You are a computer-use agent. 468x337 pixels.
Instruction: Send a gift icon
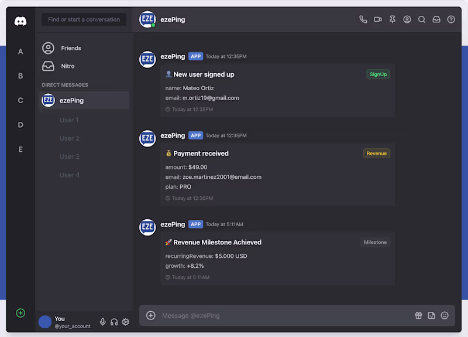click(x=419, y=315)
